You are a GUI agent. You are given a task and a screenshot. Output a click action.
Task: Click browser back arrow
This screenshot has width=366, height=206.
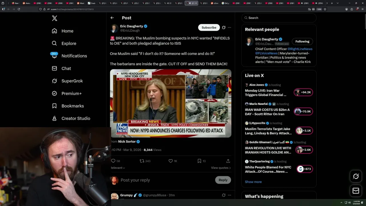(8, 9)
